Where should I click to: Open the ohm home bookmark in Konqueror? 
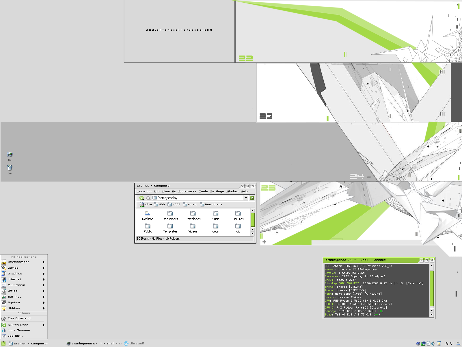point(146,204)
